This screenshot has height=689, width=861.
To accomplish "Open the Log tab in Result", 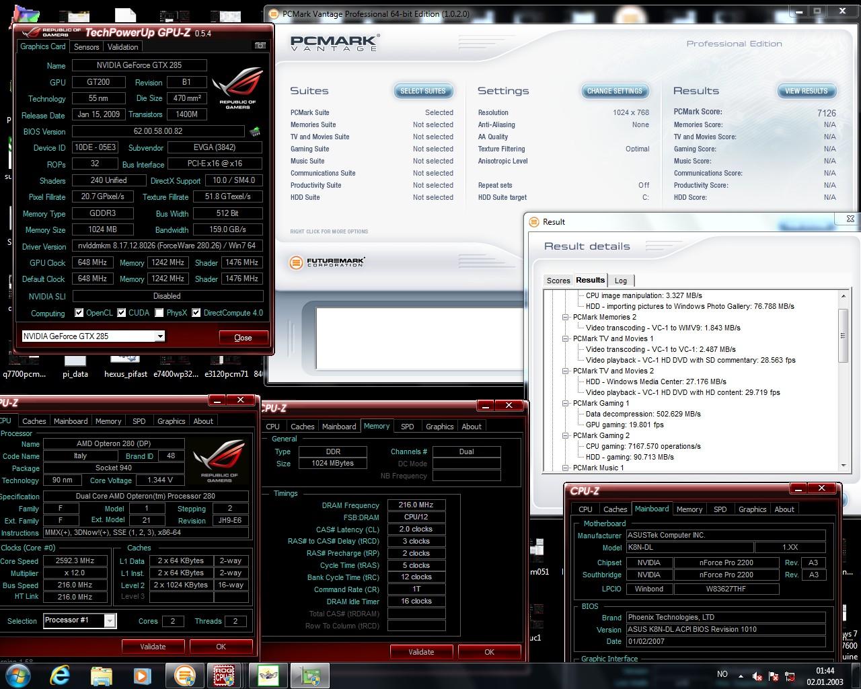I will (x=621, y=281).
